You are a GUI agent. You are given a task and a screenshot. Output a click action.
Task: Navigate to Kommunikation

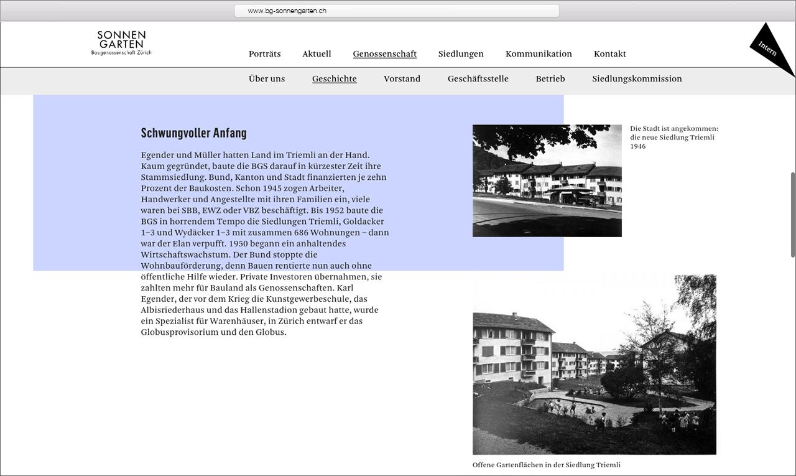coord(539,54)
